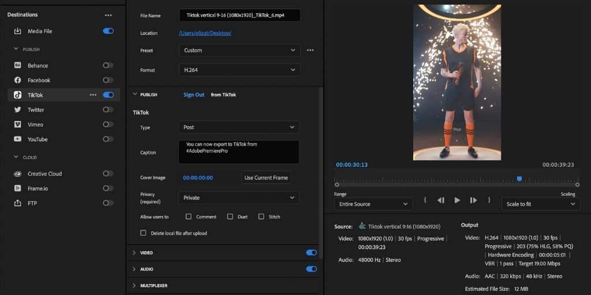The width and height of the screenshot is (591, 295).
Task: Open Destinations panel more options menu
Action: 109,15
